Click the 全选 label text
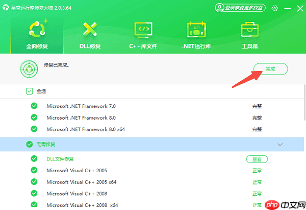The image size is (306, 210). 41,91
